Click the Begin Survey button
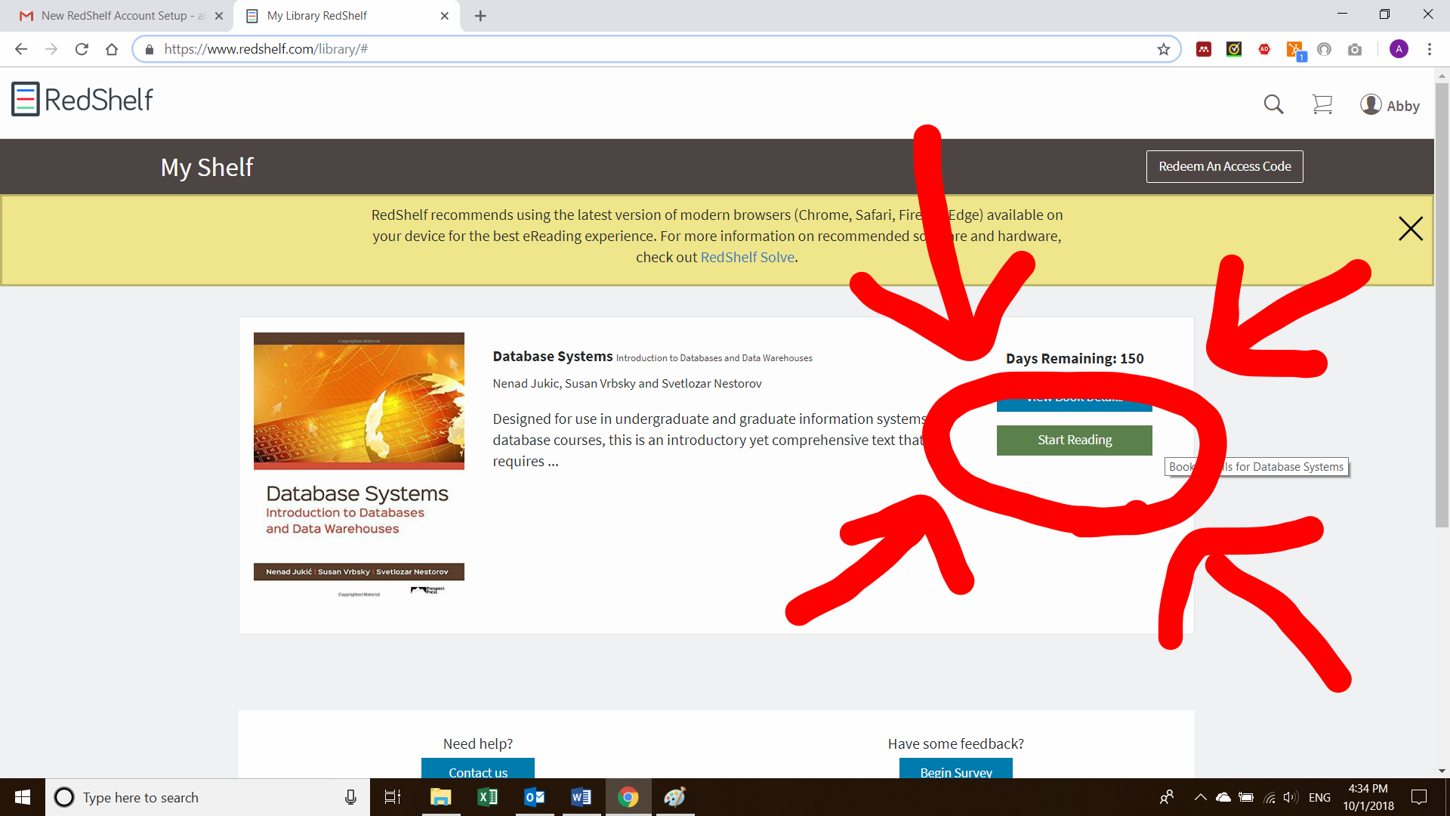The image size is (1450, 816). pos(956,769)
